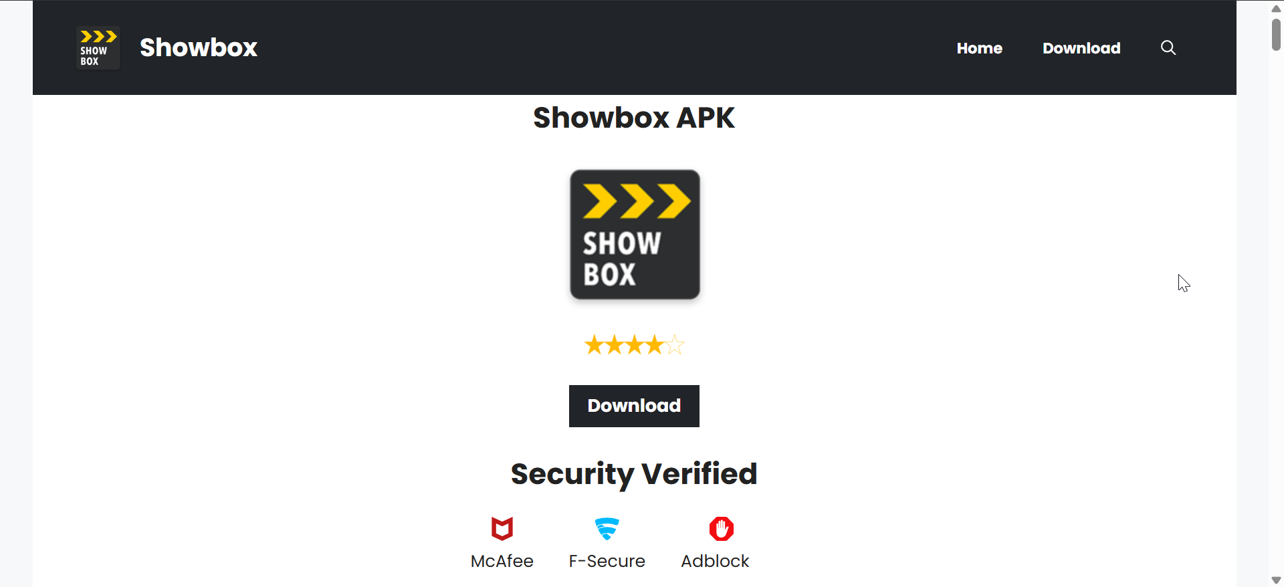Viewport: 1284px width, 587px height.
Task: Click the McAfee text label
Action: (502, 561)
